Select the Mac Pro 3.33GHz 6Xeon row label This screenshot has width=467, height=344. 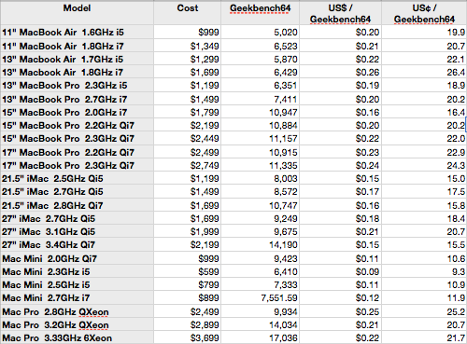[77, 337]
